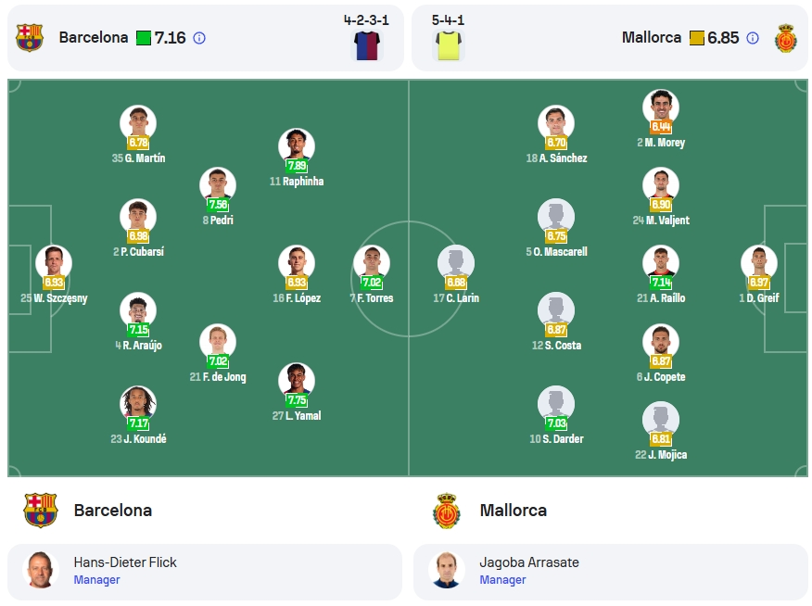Click the Barcelona crest above manager section

(41, 511)
